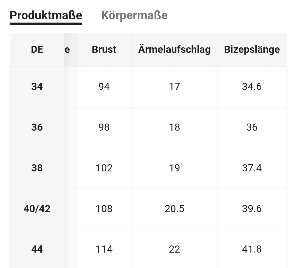Click Ärmelaufschlag value 18 in row 36
Screen dimensions: 296x268
click(x=174, y=127)
